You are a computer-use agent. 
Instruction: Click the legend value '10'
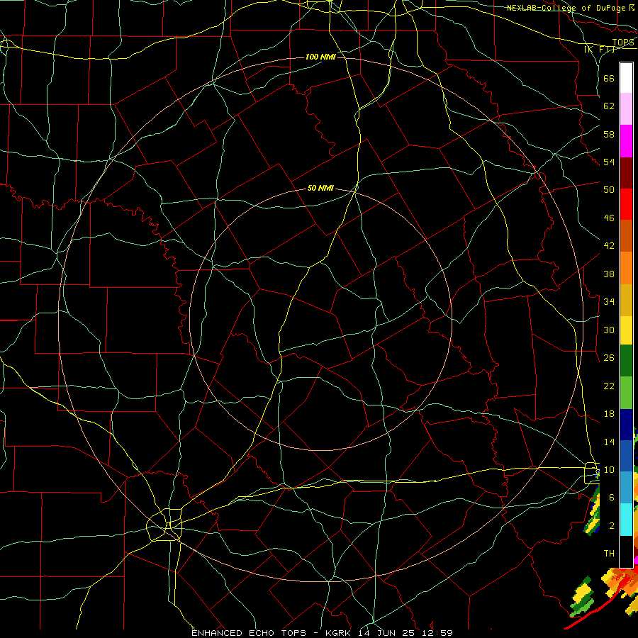[x=609, y=470]
